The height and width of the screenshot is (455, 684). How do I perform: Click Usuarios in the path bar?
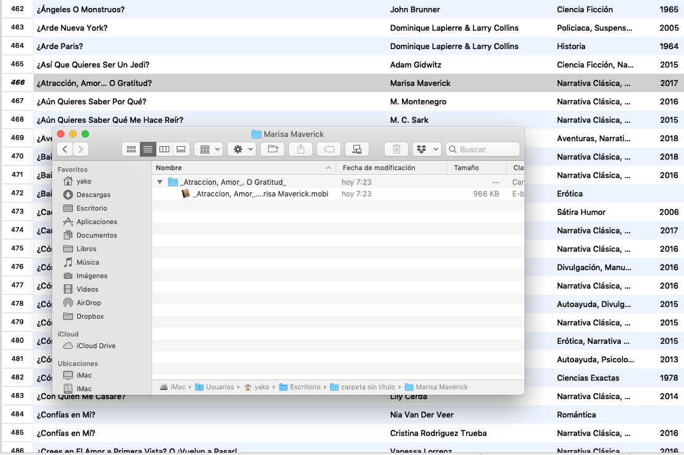(x=215, y=387)
